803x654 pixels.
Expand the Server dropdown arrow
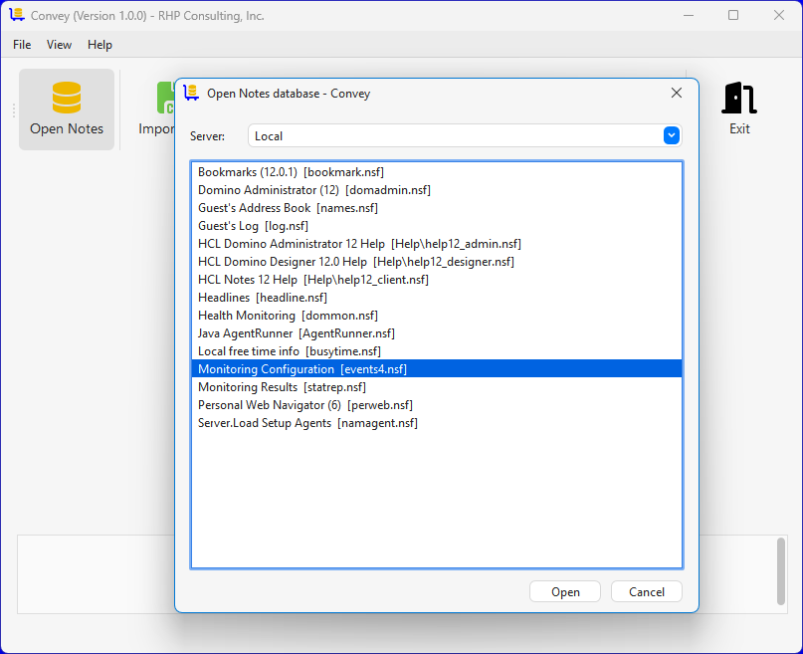tap(671, 135)
